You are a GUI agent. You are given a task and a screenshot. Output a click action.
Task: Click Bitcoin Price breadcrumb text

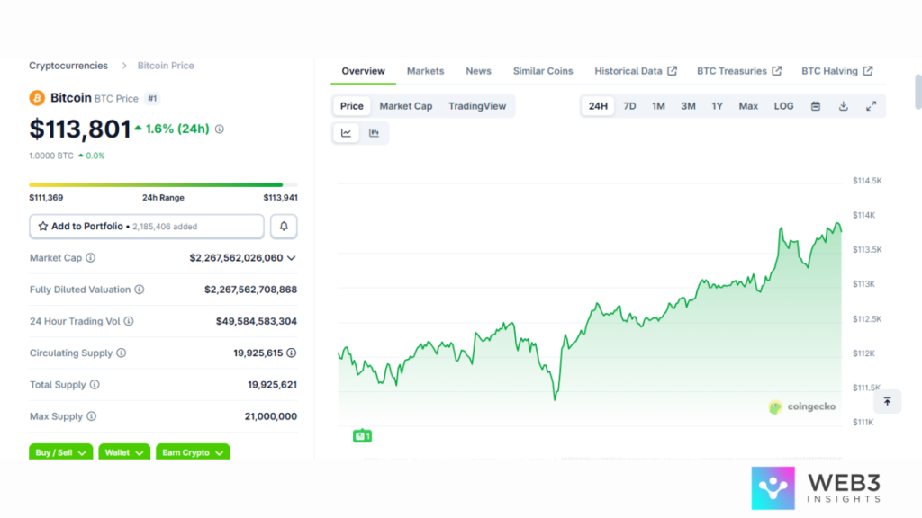pyautogui.click(x=166, y=66)
